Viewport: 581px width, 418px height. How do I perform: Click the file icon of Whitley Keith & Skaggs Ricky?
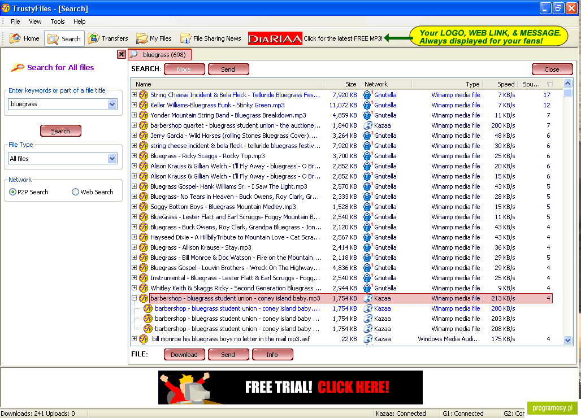[144, 288]
